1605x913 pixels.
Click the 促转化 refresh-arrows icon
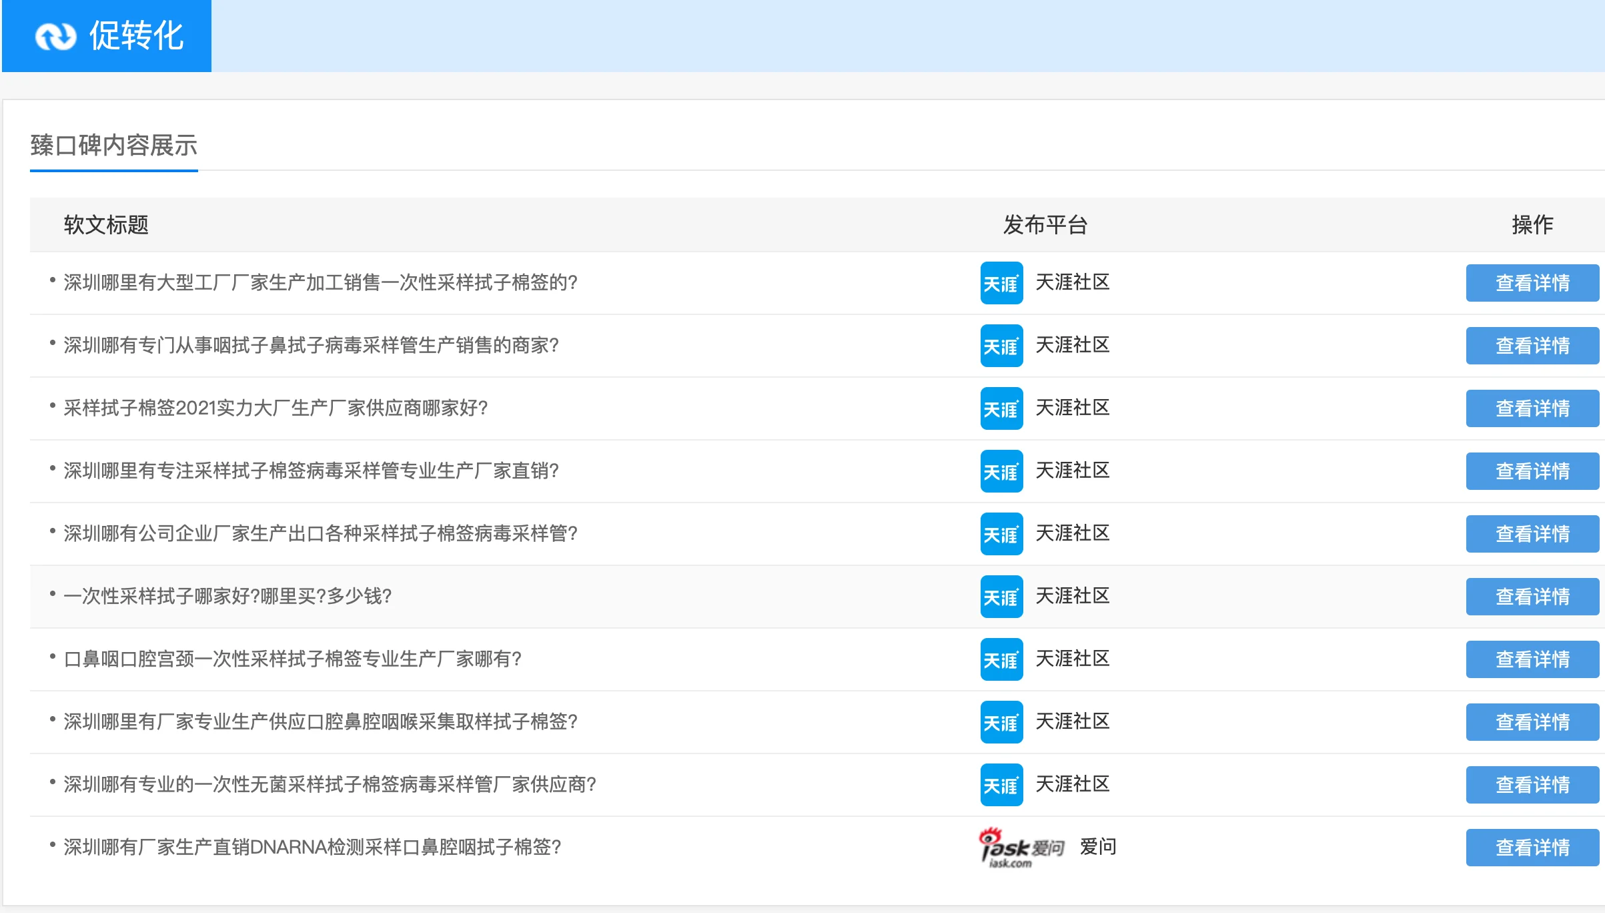[56, 36]
